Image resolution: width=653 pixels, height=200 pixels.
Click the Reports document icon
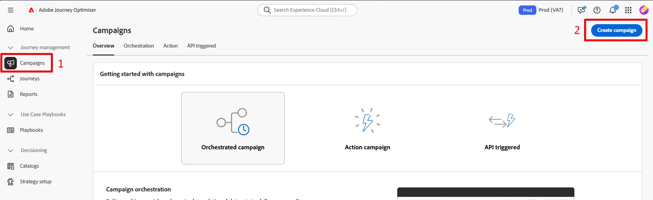11,94
